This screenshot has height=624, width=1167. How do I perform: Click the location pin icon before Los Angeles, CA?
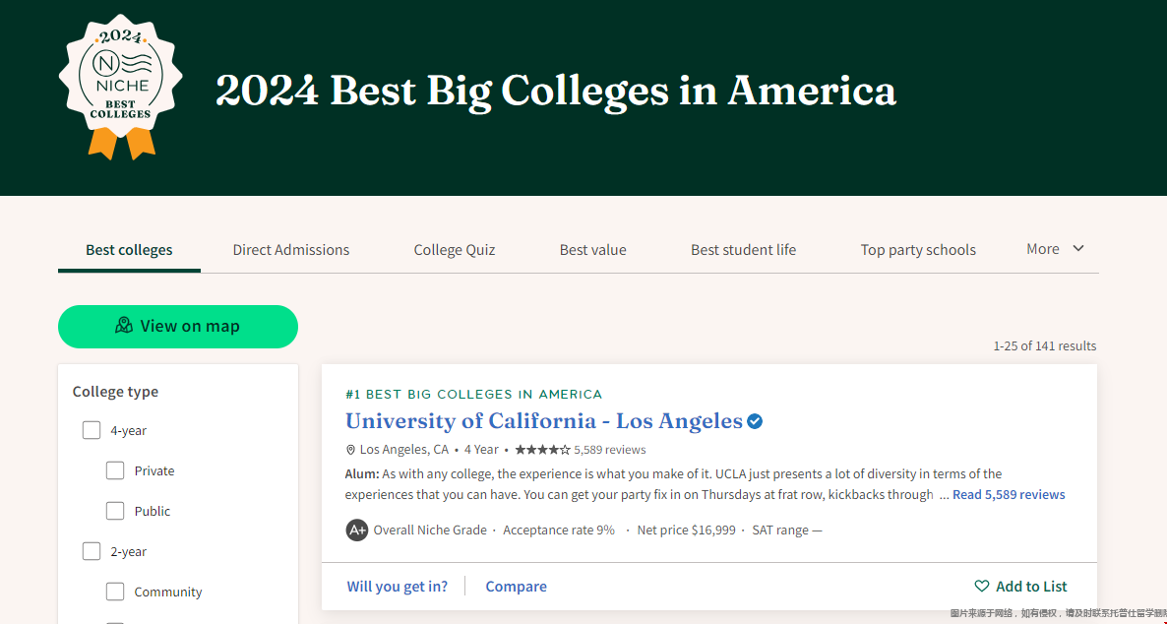point(350,450)
